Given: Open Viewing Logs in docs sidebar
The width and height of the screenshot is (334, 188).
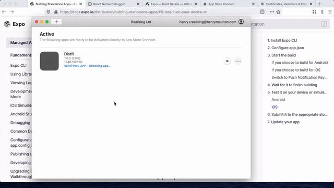Looking at the screenshot, I should pyautogui.click(x=21, y=83).
